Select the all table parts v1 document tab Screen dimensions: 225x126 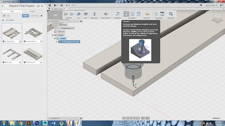pos(59,9)
